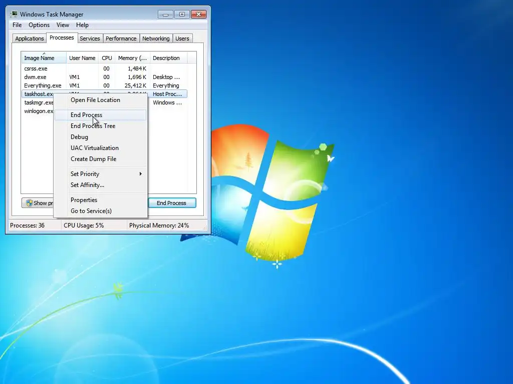Screen dimensions: 513x384
Task: Select Debug from the context menu
Action: 100,137
